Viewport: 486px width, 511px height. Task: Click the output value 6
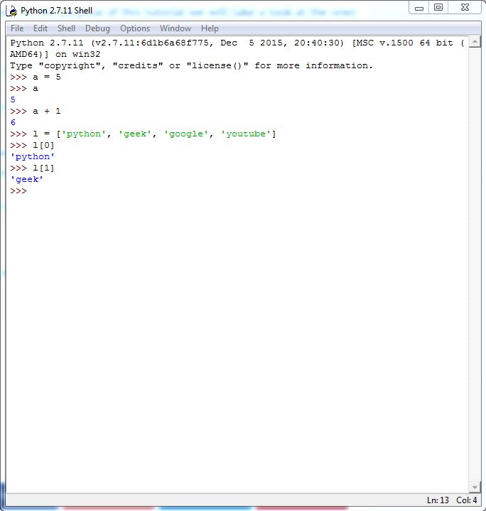click(13, 122)
